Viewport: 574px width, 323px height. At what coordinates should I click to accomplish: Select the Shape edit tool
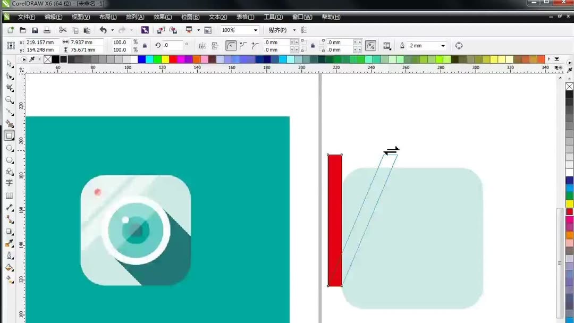click(10, 76)
